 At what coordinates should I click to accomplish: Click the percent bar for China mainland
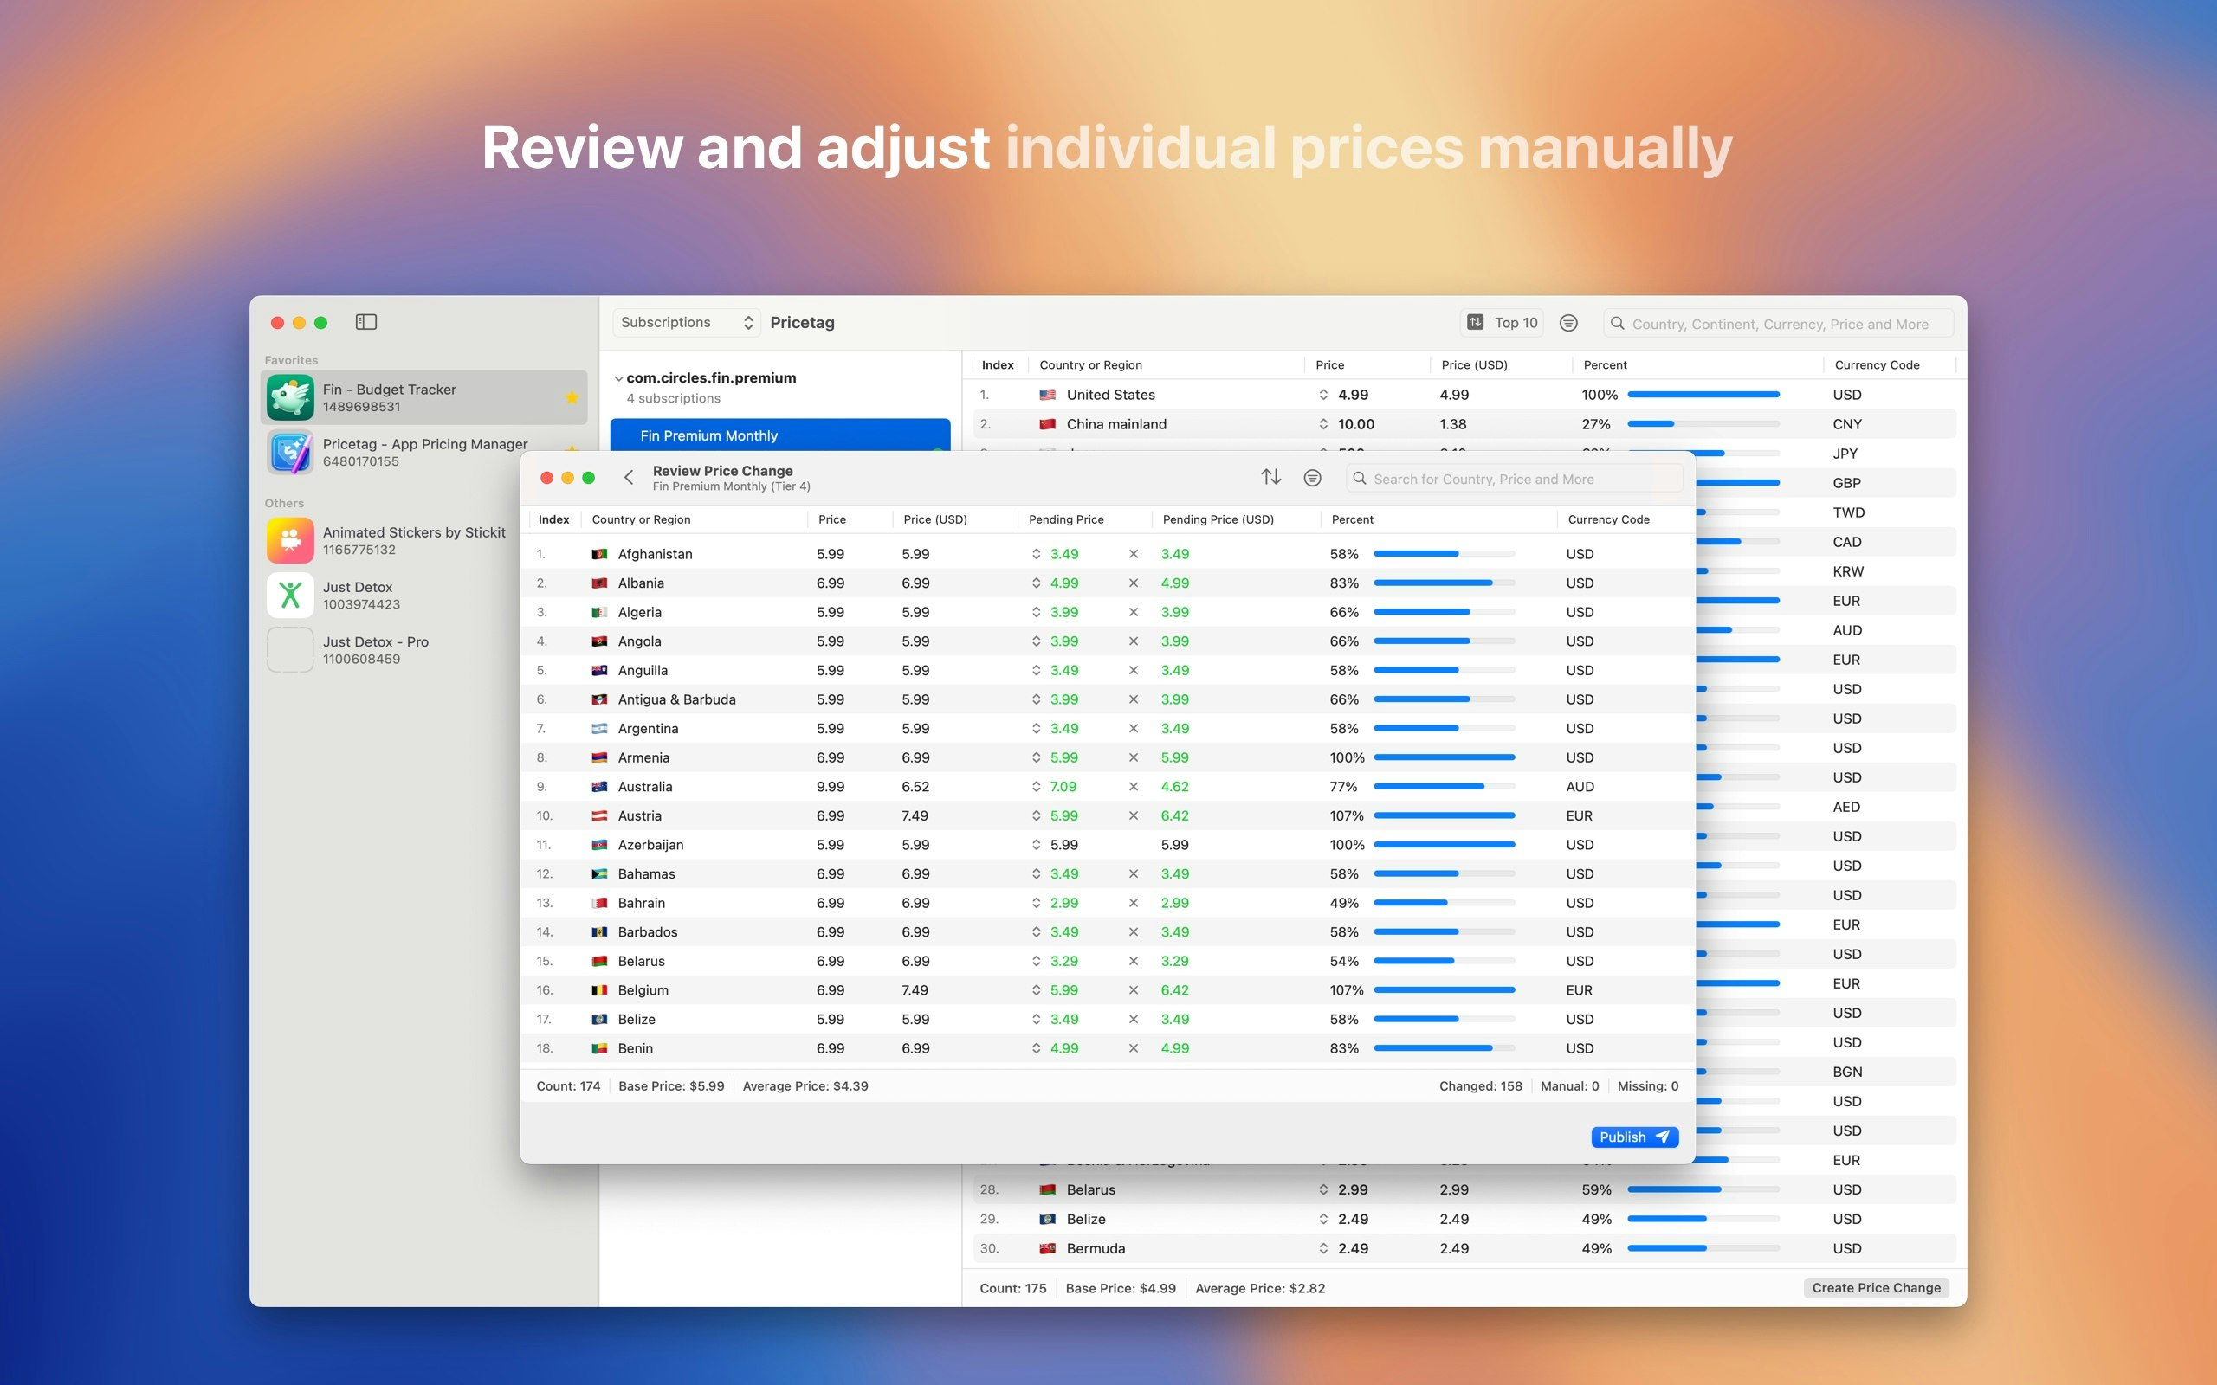(1703, 424)
